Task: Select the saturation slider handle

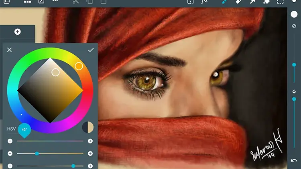Action: pos(37,153)
